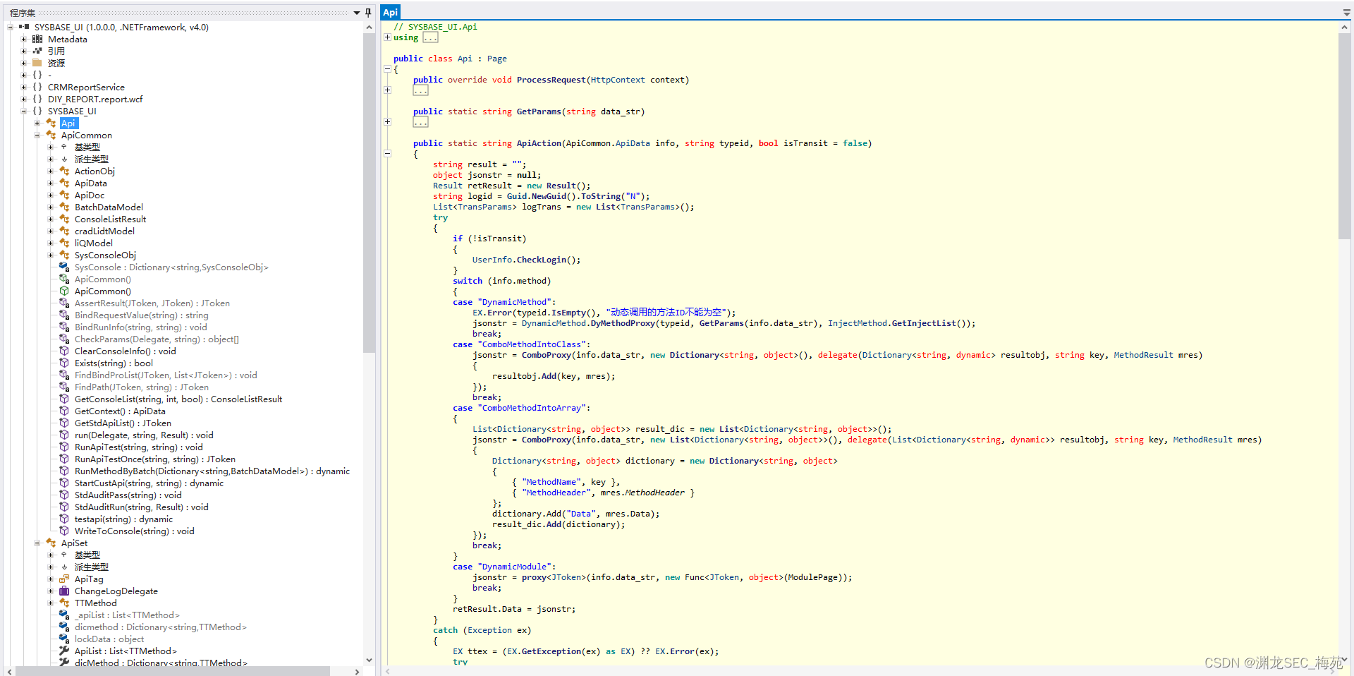Select GetStdApiList() : JToken member
The image size is (1354, 676).
pyautogui.click(x=123, y=423)
